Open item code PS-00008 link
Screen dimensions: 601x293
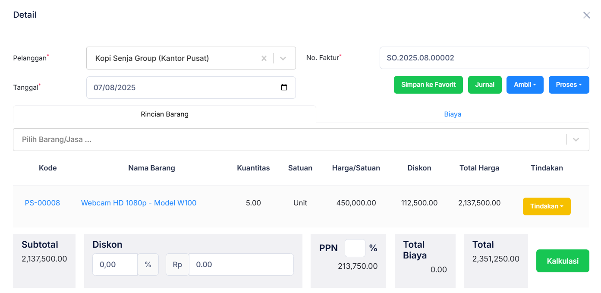coord(42,203)
